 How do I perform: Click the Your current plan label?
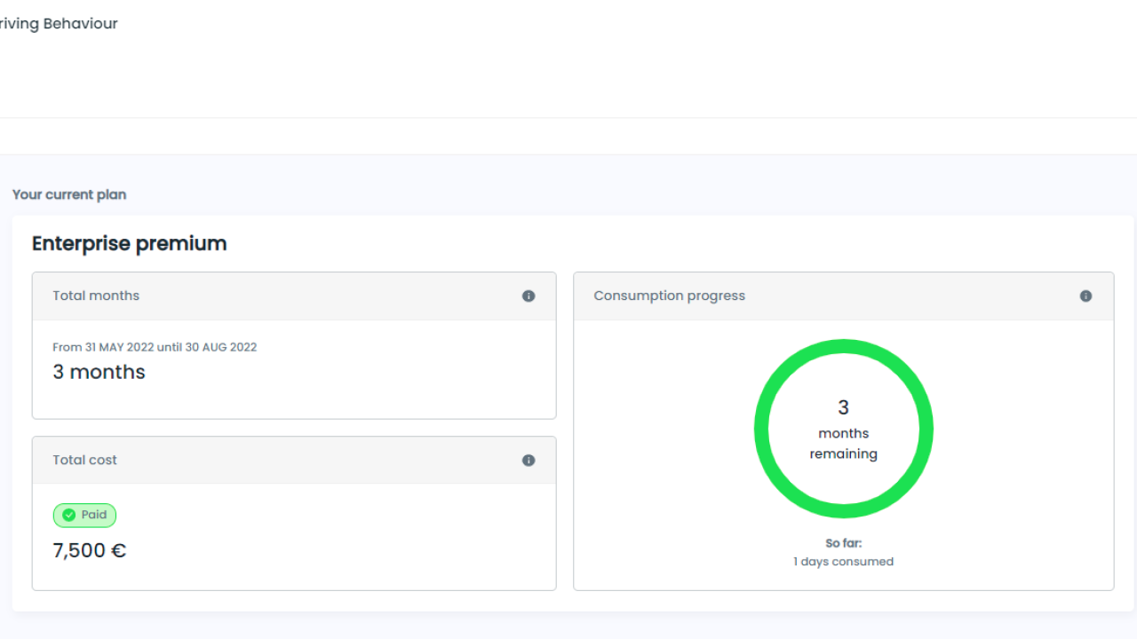click(69, 194)
